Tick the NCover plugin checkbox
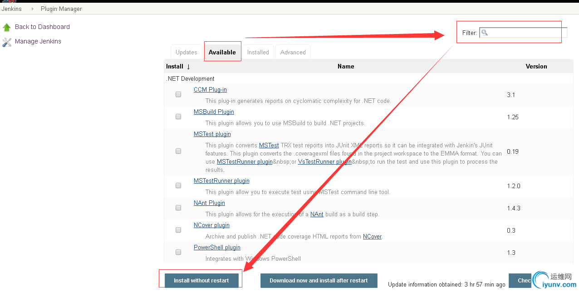Screen dimensions: 579x292 [x=178, y=230]
